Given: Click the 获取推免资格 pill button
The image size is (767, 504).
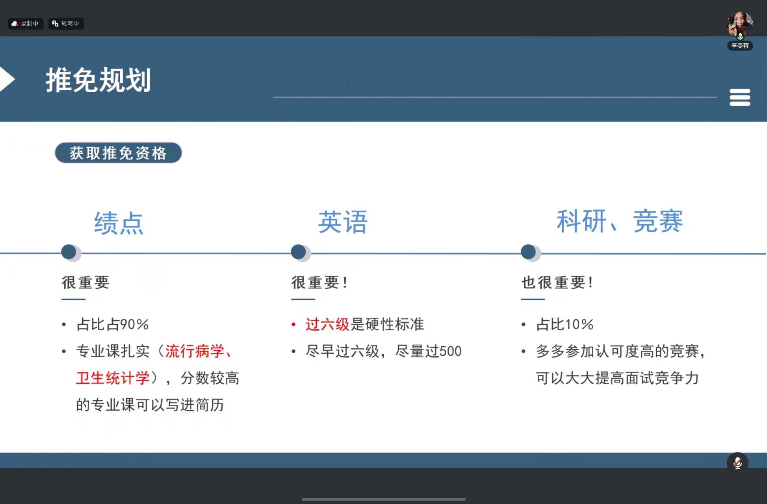Looking at the screenshot, I should pos(118,153).
